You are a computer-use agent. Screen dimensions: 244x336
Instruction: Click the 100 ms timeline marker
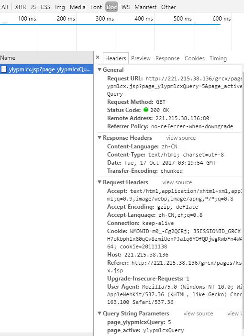(27, 19)
